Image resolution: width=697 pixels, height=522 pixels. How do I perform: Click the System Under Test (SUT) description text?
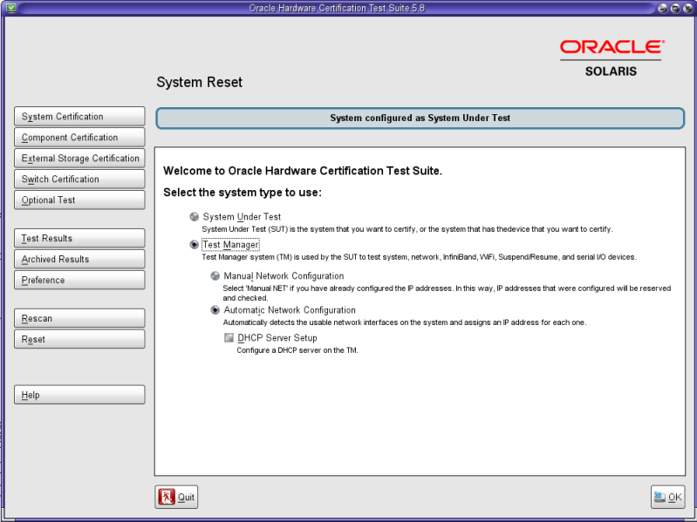tap(407, 229)
